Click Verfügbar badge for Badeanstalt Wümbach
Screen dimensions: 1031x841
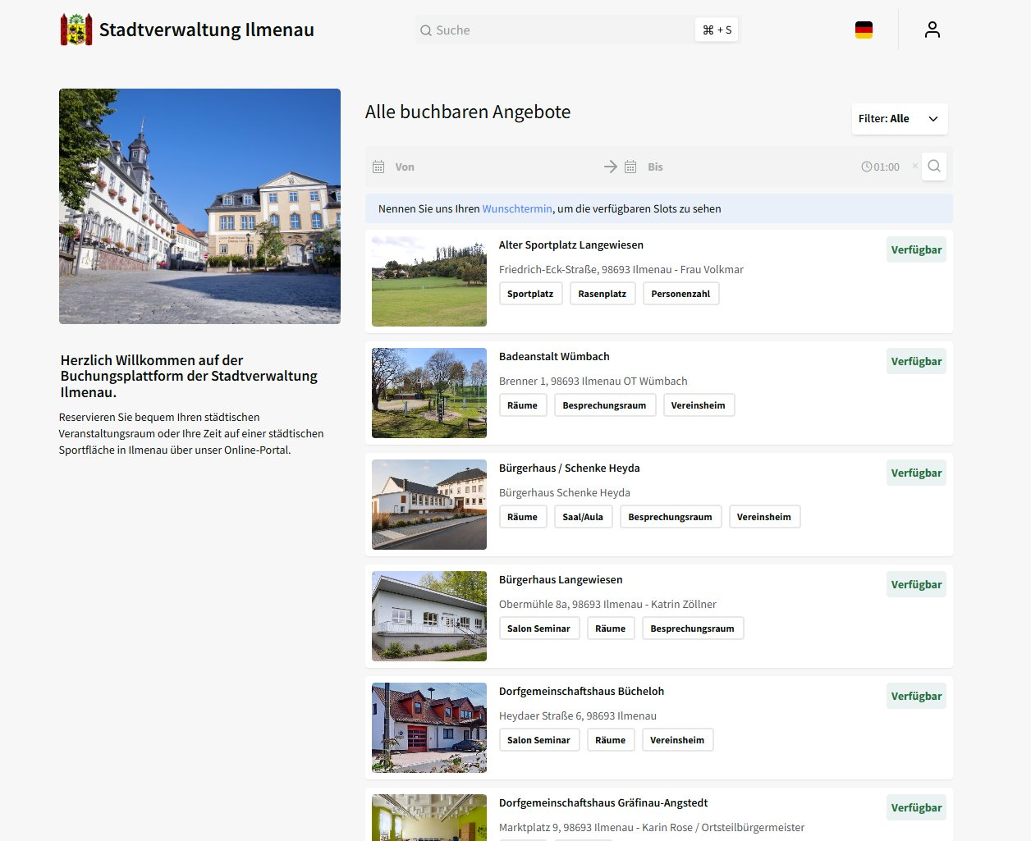916,361
